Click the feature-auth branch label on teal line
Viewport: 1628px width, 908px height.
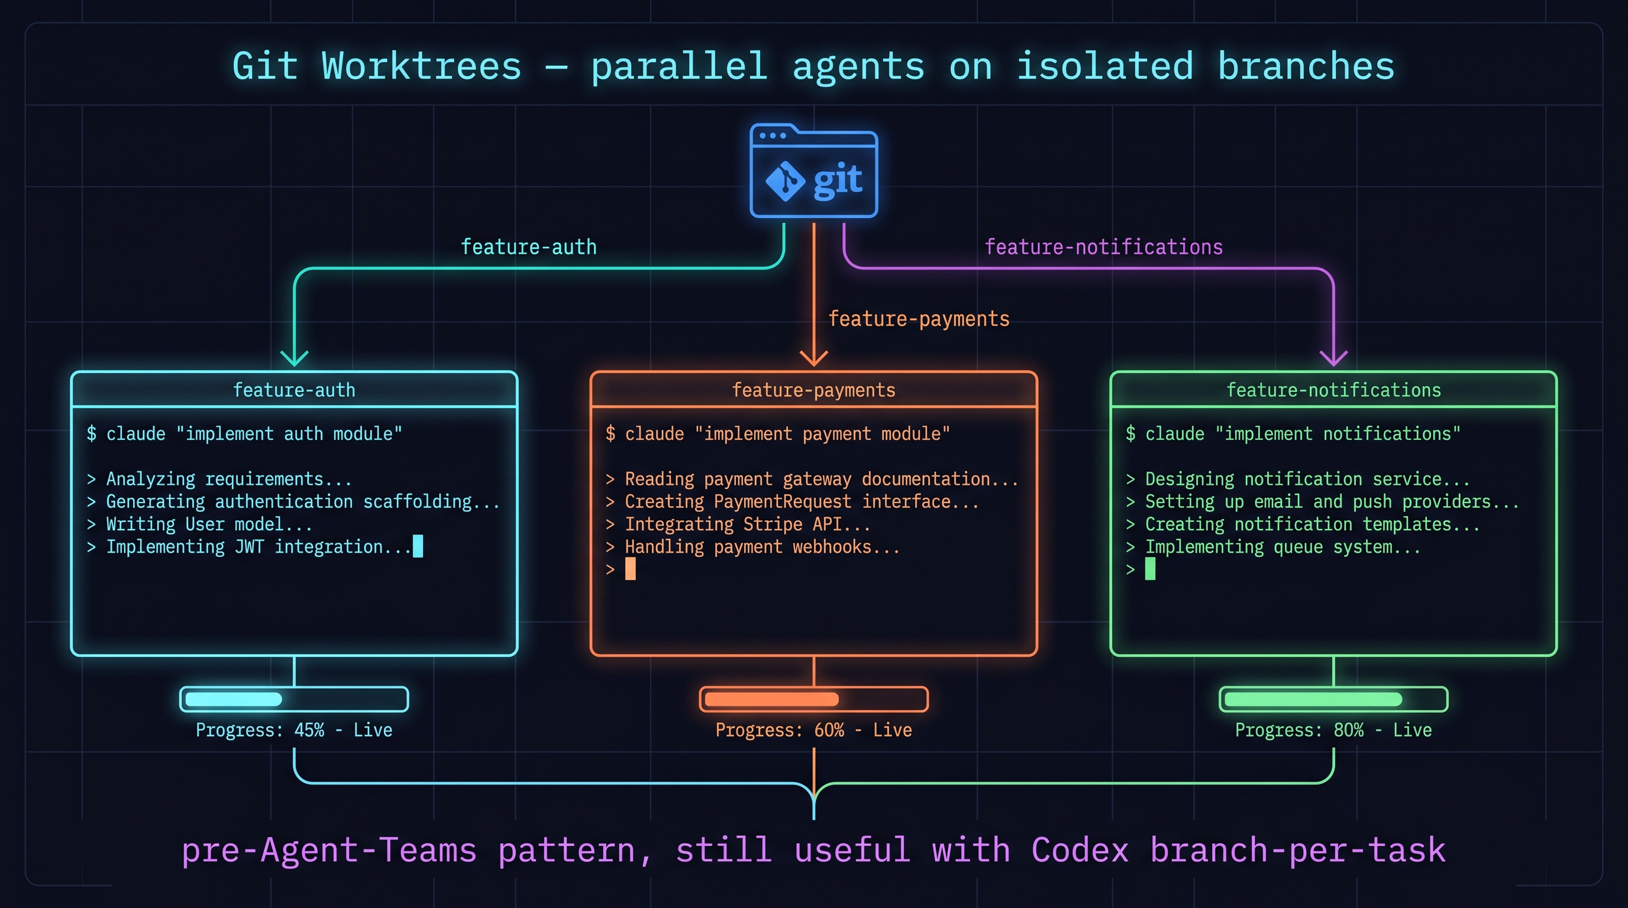point(528,247)
